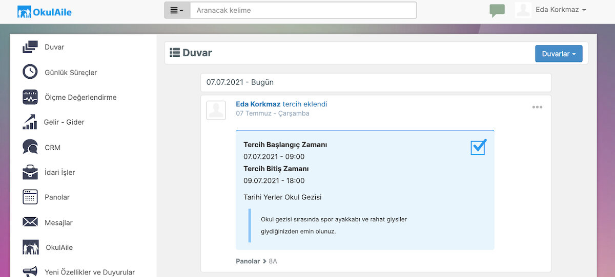Select Mesajlar in the sidebar

[x=58, y=223]
